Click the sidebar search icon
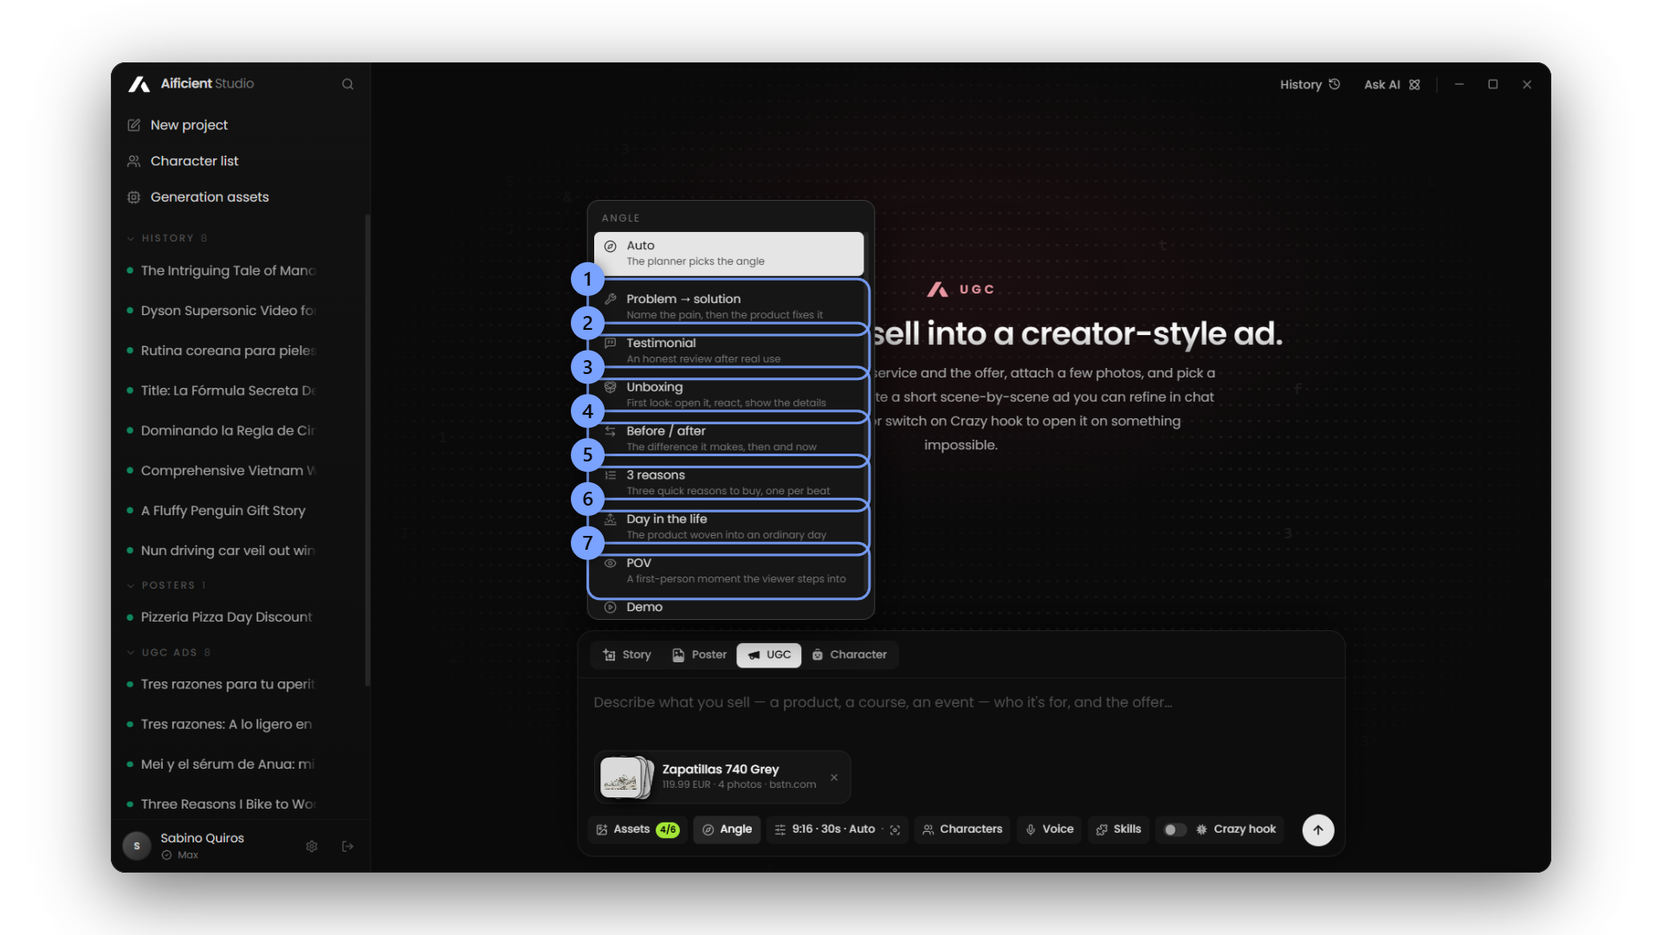This screenshot has width=1663, height=935. pyautogui.click(x=347, y=84)
